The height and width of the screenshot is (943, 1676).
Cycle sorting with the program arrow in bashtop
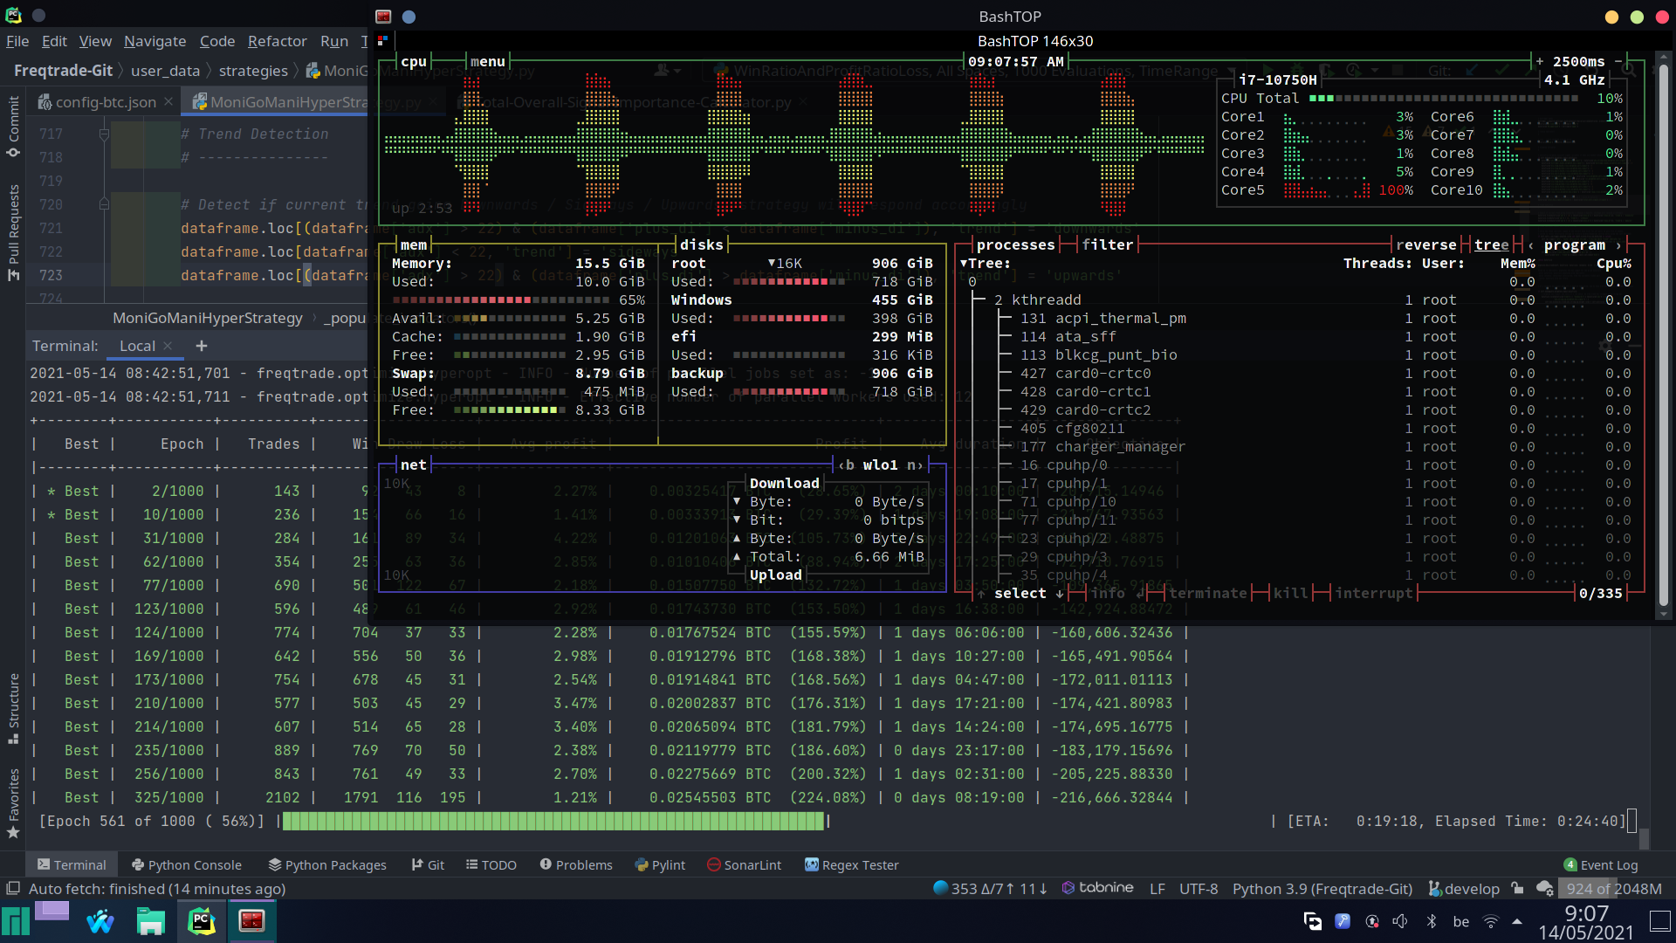1620,244
